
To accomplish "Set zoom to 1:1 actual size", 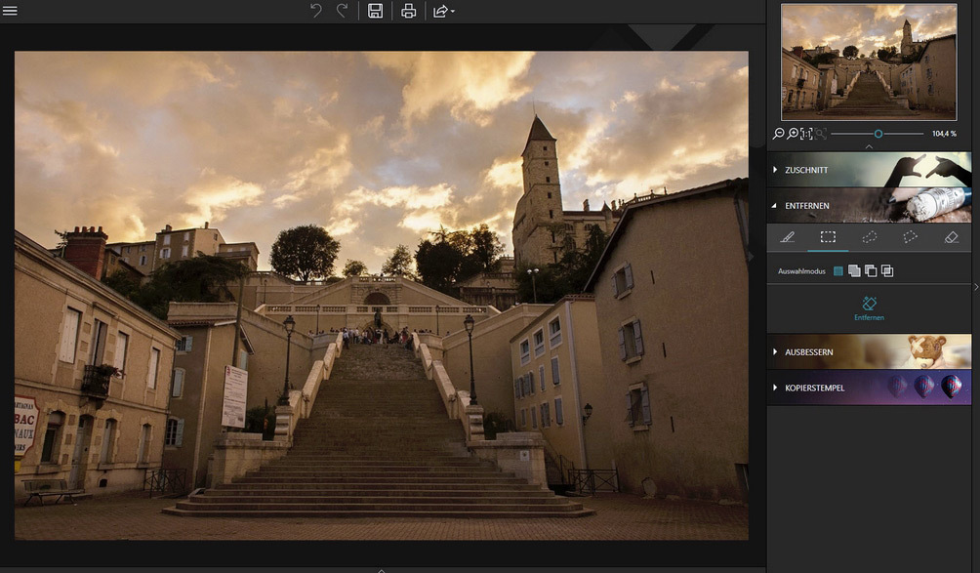I will [x=806, y=134].
